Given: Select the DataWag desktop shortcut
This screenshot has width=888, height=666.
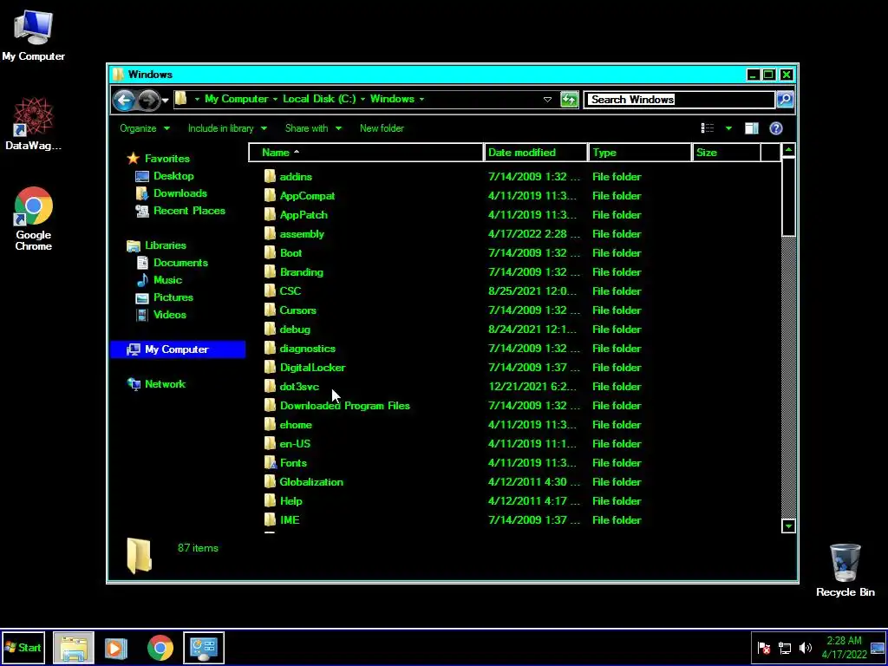Looking at the screenshot, I should point(34,124).
